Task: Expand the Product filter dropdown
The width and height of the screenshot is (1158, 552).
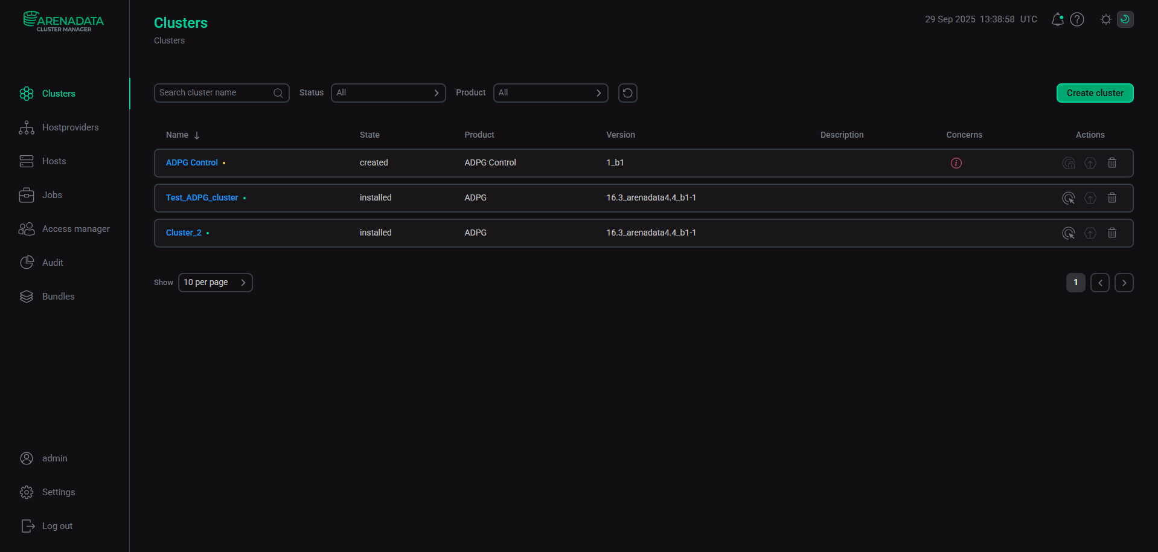Action: tap(550, 92)
